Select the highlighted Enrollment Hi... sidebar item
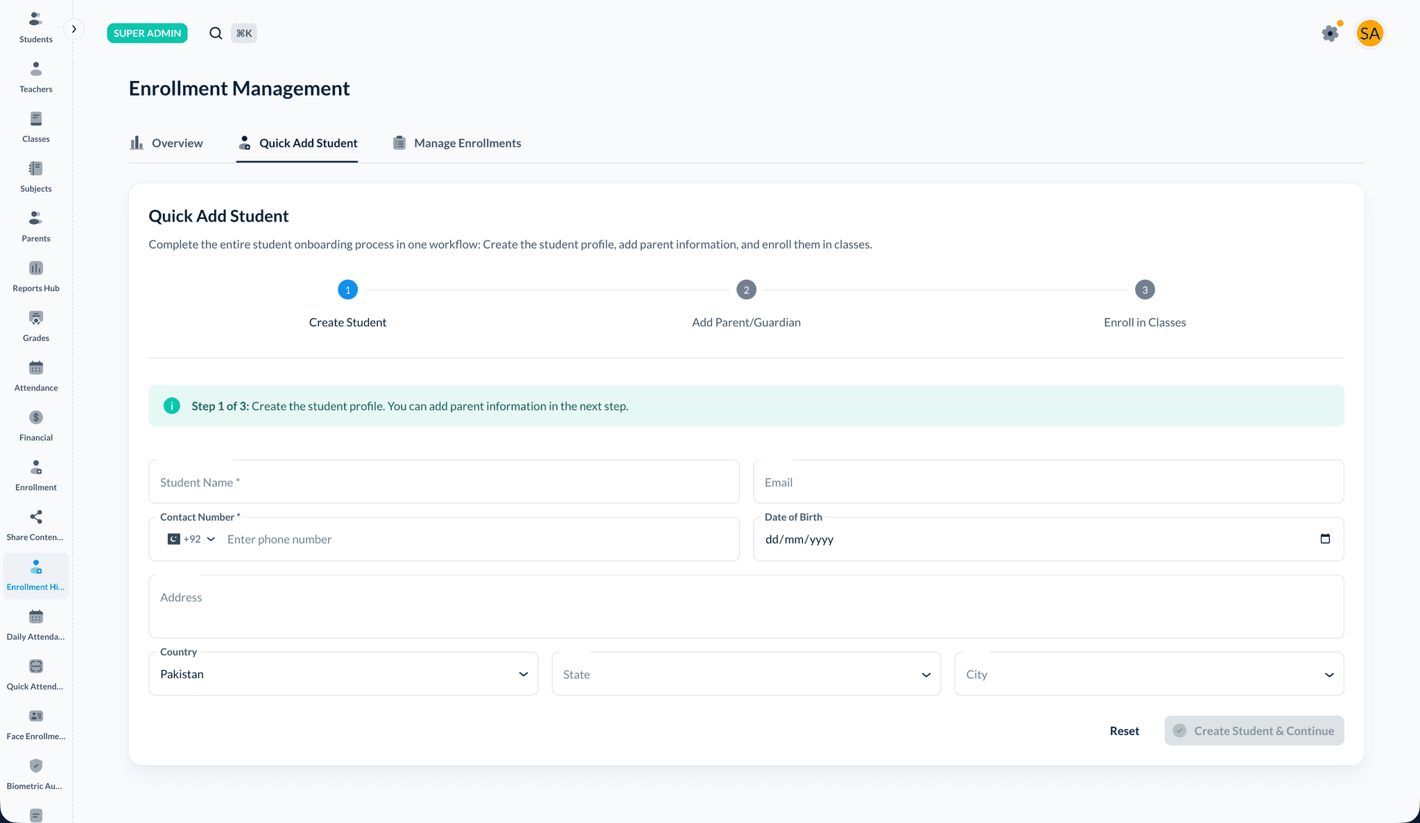 (35, 576)
